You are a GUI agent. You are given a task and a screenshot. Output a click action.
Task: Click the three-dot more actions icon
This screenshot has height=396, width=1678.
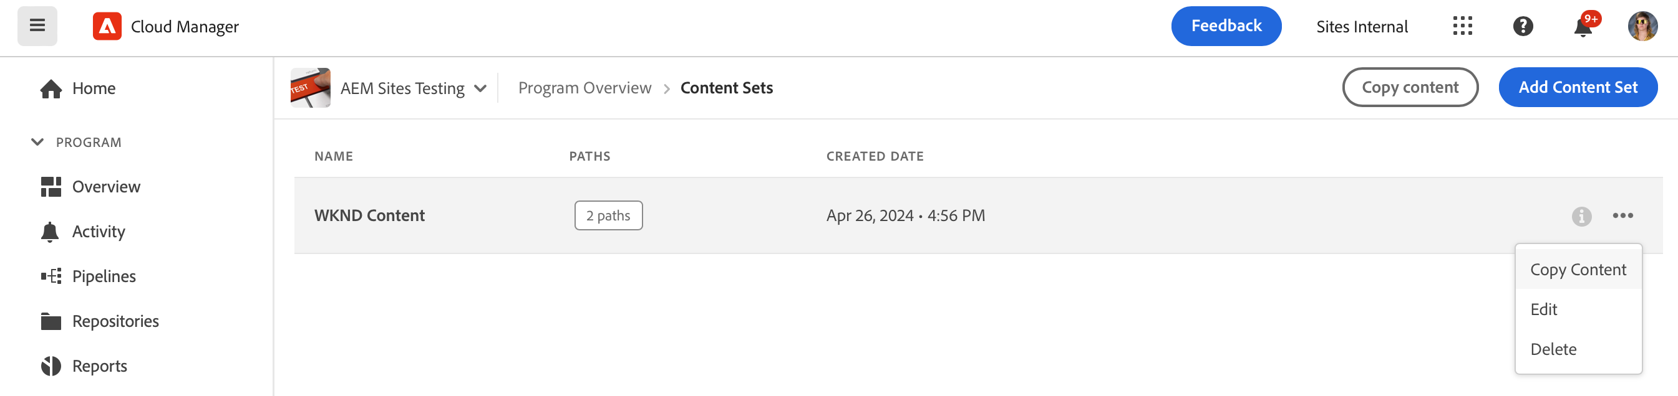(x=1622, y=216)
